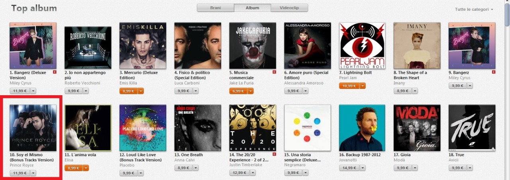
Task: Switch to the Videoclip tab
Action: [x=289, y=8]
